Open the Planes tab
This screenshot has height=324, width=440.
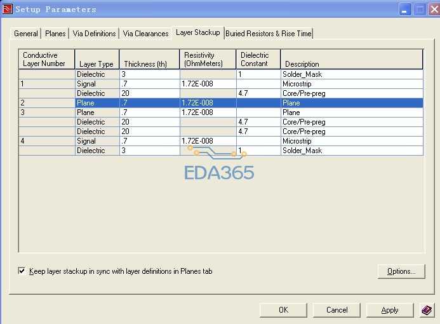coord(55,34)
